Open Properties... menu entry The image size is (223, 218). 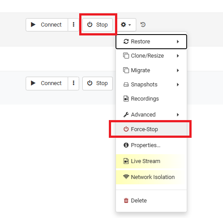click(x=151, y=145)
